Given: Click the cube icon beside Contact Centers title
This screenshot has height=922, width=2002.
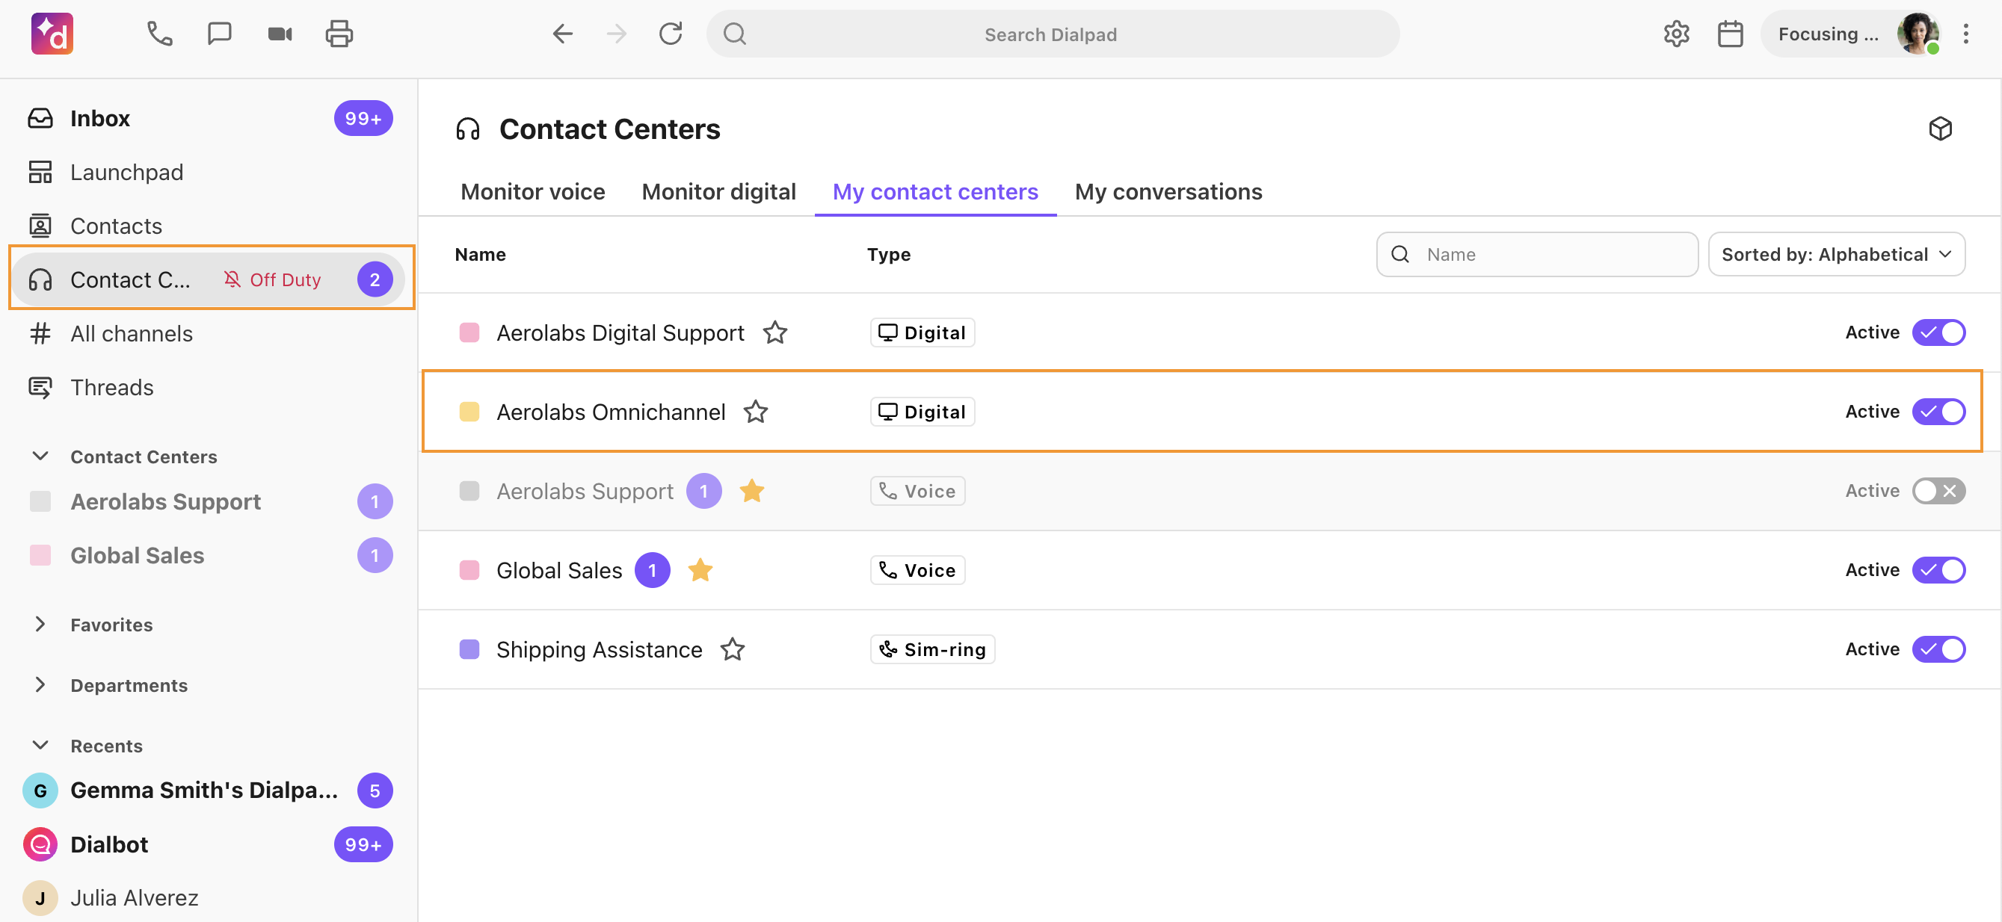Looking at the screenshot, I should 1940,129.
